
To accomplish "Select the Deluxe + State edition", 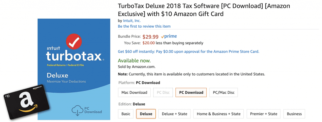I will point(174,114).
